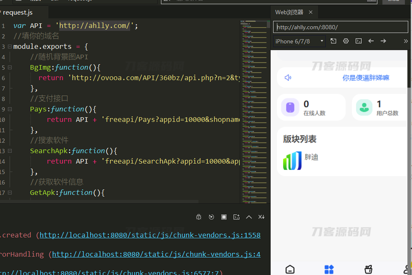
Task: Click the browser URL address field
Action: [x=340, y=27]
